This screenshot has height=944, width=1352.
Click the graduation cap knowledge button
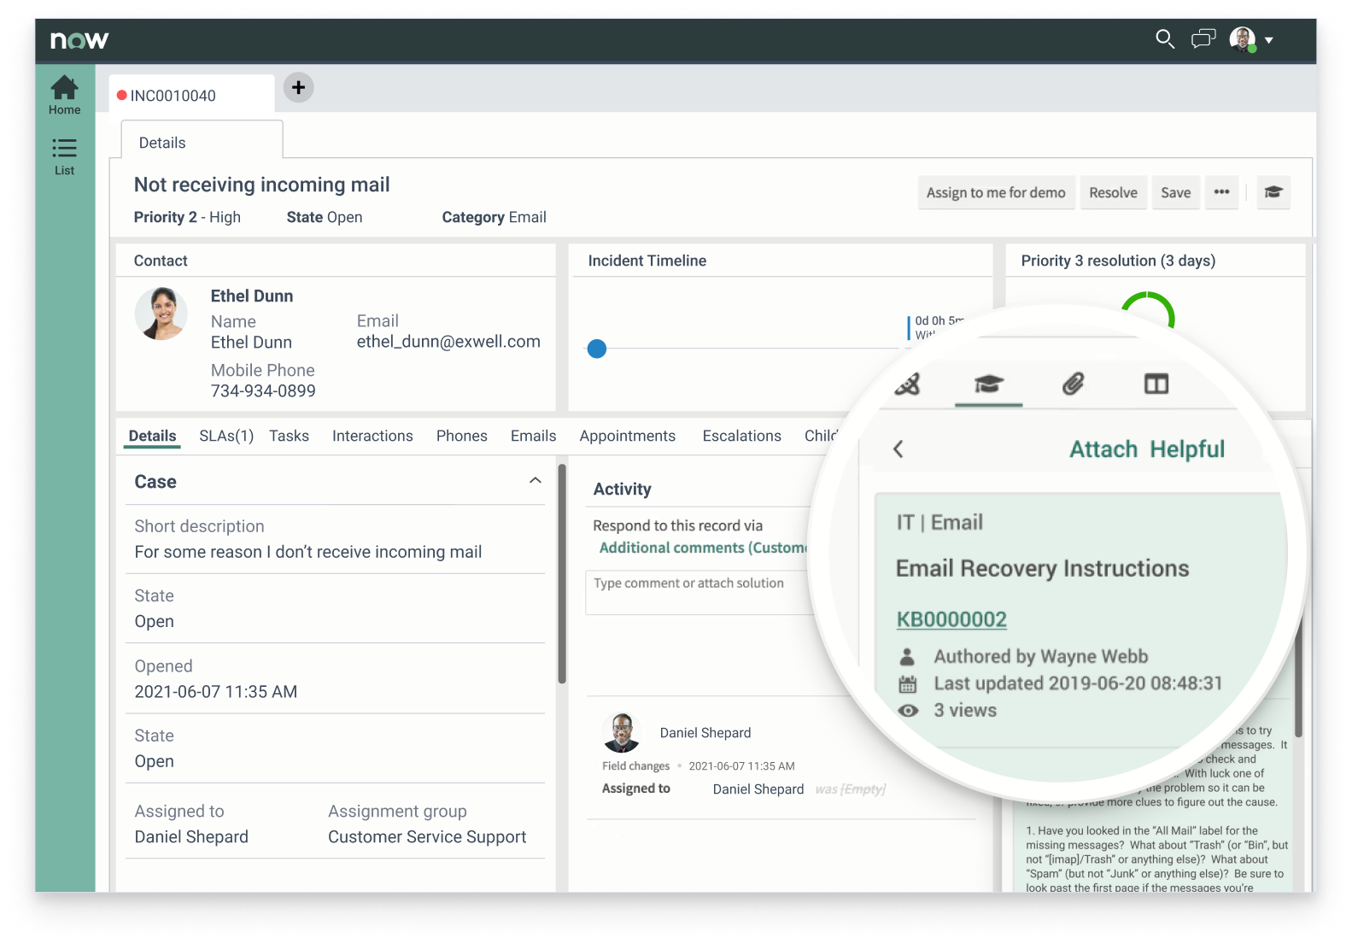(x=1273, y=192)
